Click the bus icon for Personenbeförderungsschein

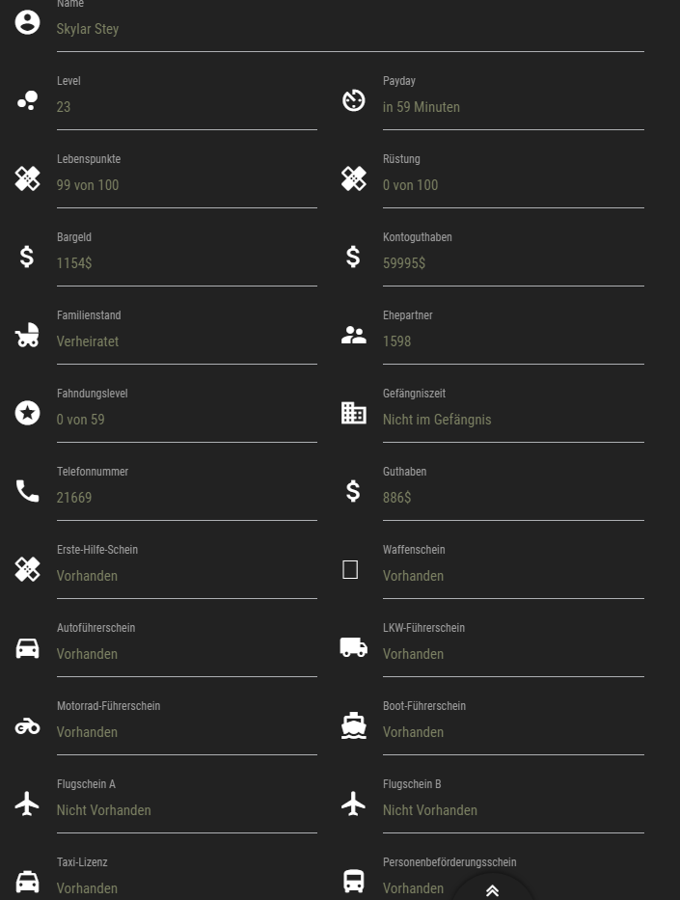tap(354, 881)
